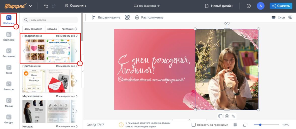Open the Шаблоны templates panel
The width and height of the screenshot is (296, 129).
click(x=9, y=20)
